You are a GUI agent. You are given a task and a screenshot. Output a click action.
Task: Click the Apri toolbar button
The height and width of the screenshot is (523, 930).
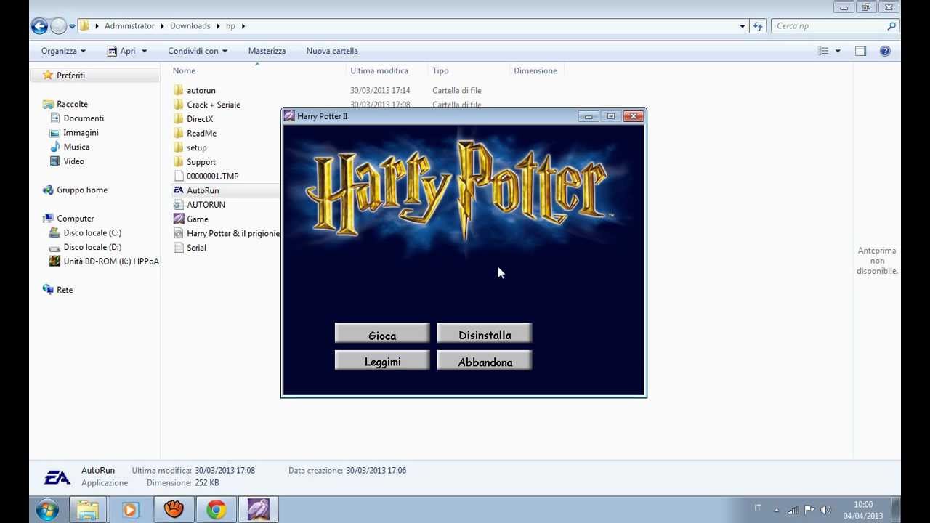(x=121, y=51)
